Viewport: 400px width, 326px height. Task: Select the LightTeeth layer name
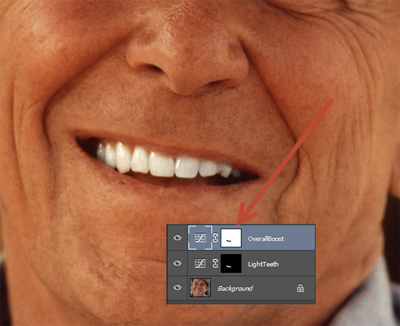click(263, 264)
